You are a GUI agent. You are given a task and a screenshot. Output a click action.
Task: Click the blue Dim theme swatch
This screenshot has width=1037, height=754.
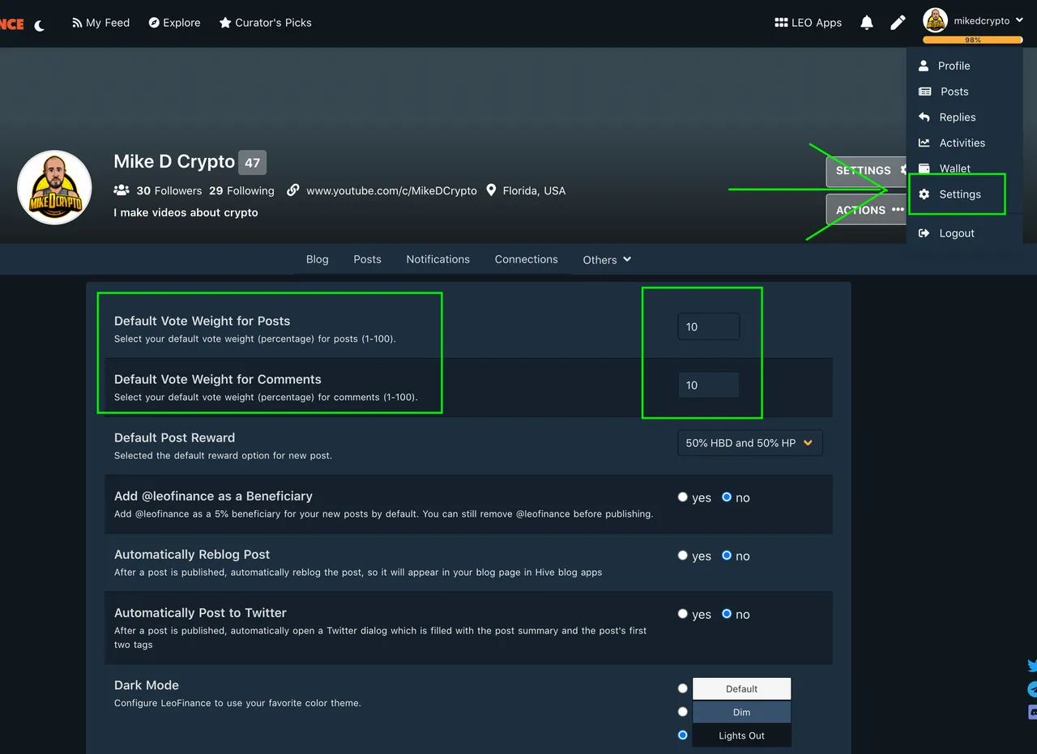(741, 712)
